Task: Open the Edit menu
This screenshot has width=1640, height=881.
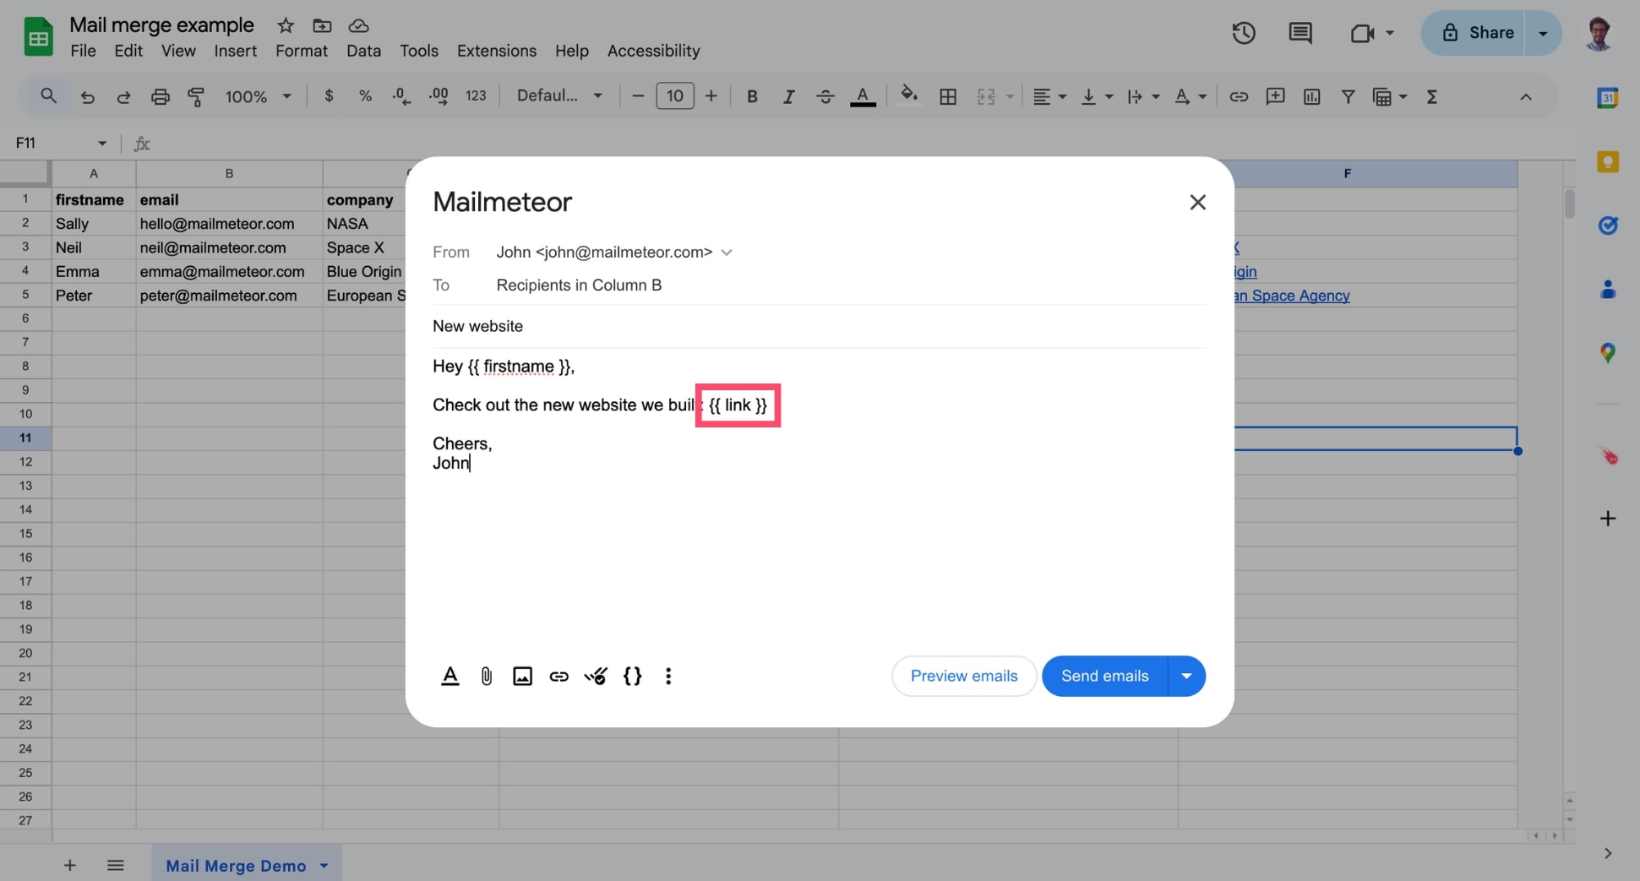Action: click(x=128, y=51)
